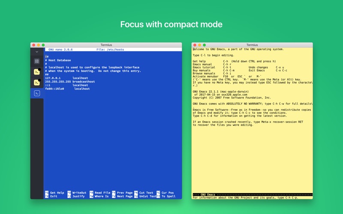Viewport: 343px width, 214px height.
Task: Click the 127.0.0.1 localhost line in nano
Action: click(66, 78)
